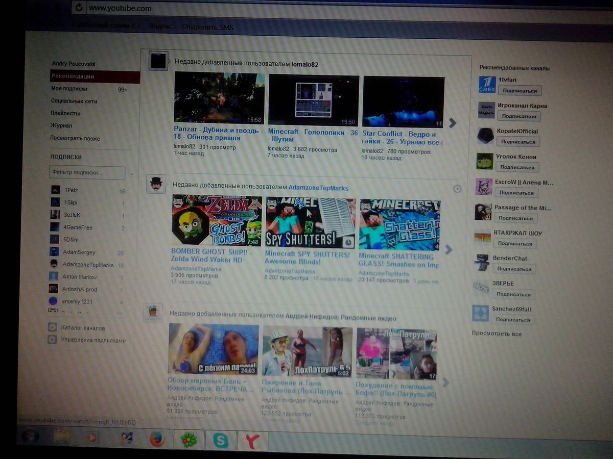Click 1Pelz subscription avatar icon
The width and height of the screenshot is (613, 459).
(56, 190)
